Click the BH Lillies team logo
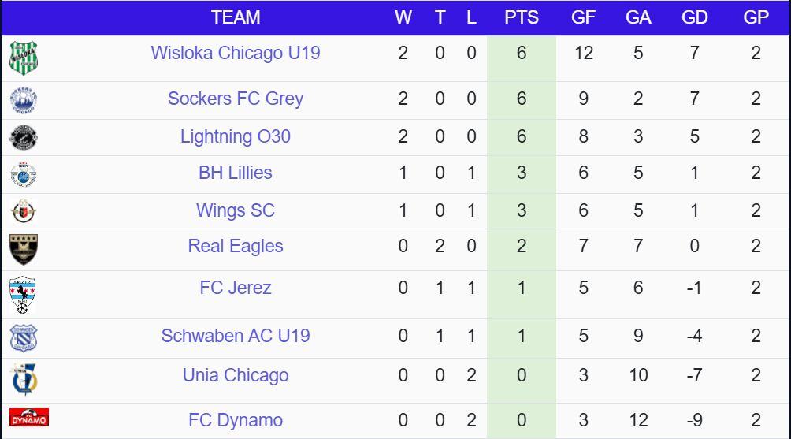791x439 pixels. click(x=24, y=174)
